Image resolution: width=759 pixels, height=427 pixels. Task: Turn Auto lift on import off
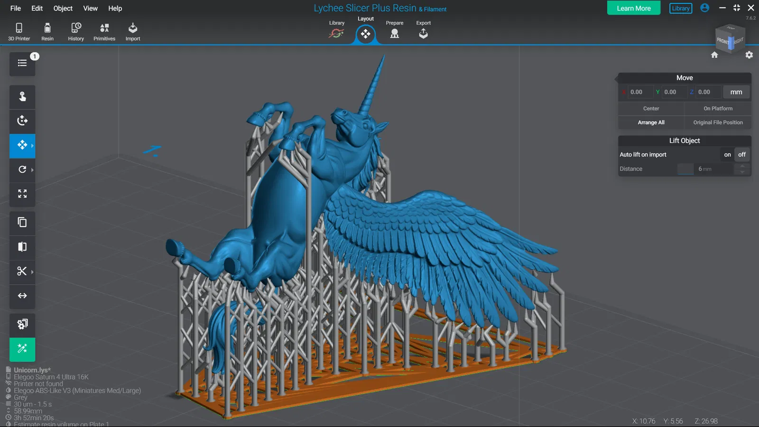pos(742,155)
